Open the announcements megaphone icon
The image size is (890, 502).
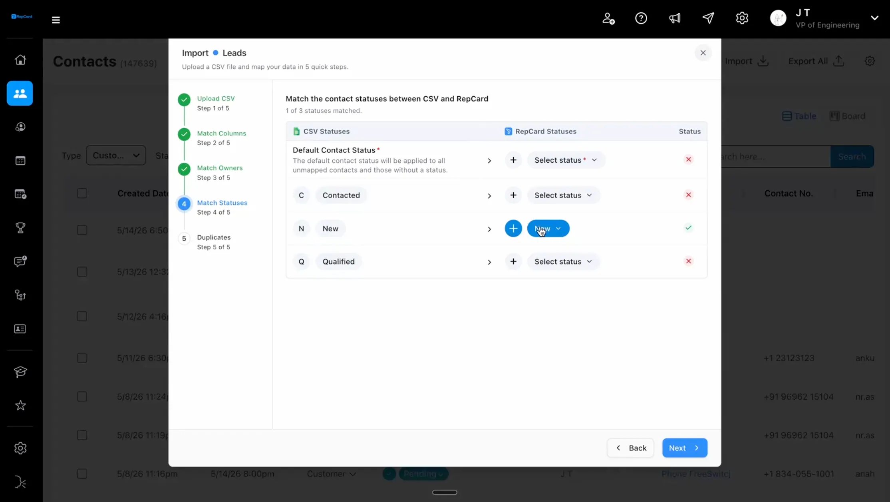coord(675,18)
